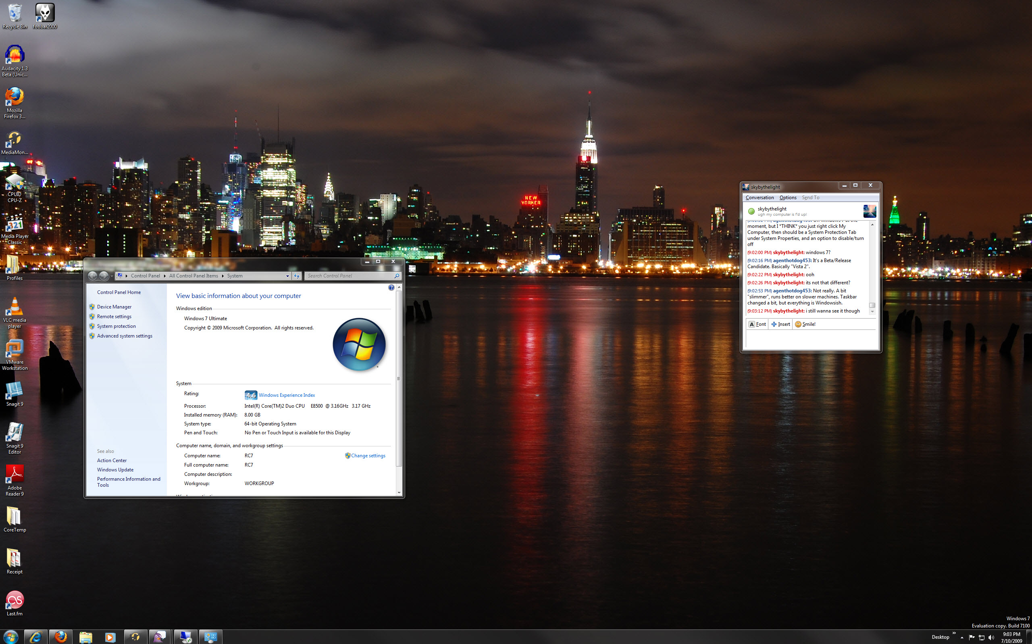
Task: Click the Action Center flag tray icon
Action: (971, 637)
